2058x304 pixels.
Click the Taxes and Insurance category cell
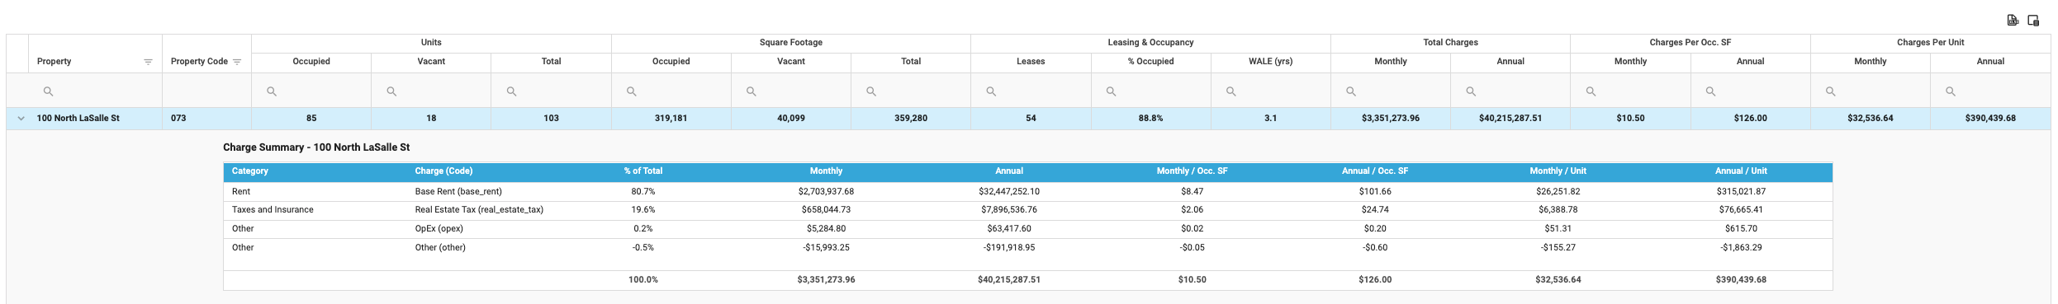(x=273, y=210)
